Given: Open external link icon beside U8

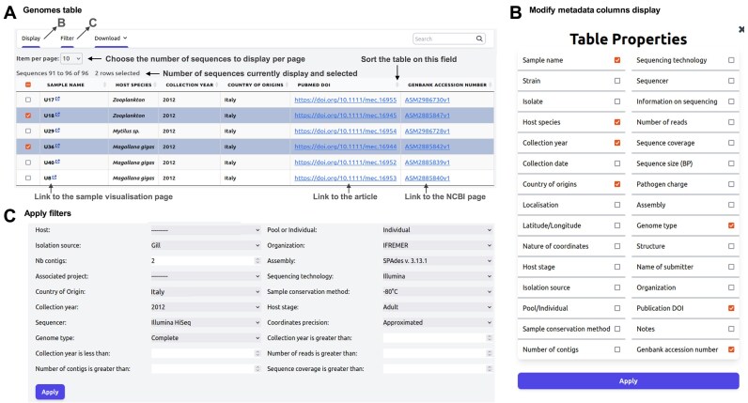Looking at the screenshot, I should point(54,178).
